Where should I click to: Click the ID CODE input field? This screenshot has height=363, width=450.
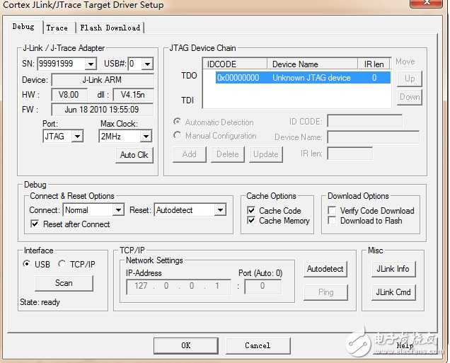[364, 121]
